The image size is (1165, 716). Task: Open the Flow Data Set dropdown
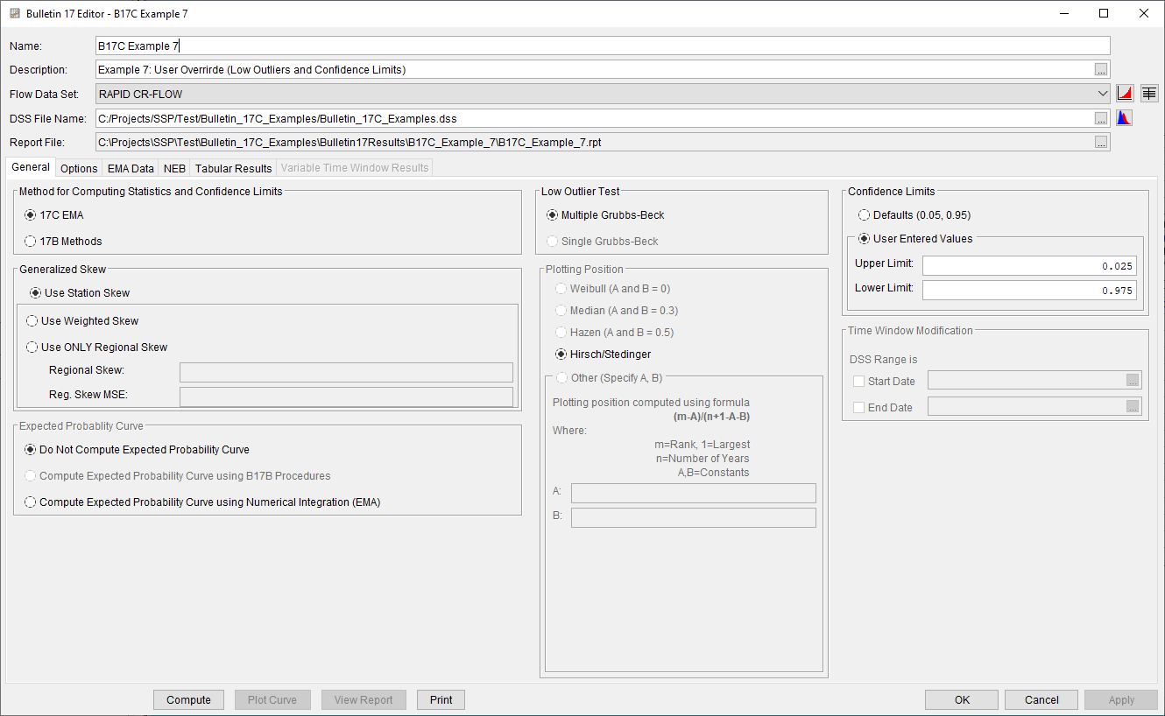point(1102,93)
